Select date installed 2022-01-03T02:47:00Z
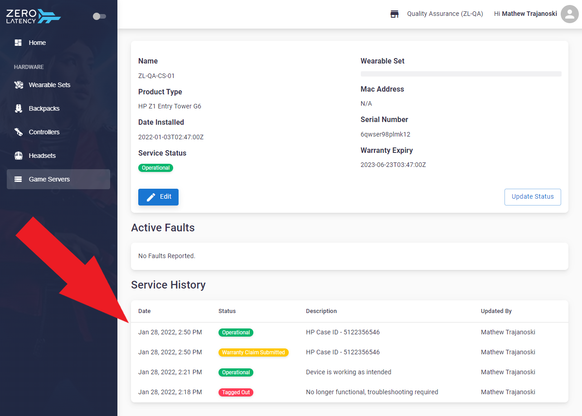This screenshot has width=582, height=416. 171,137
